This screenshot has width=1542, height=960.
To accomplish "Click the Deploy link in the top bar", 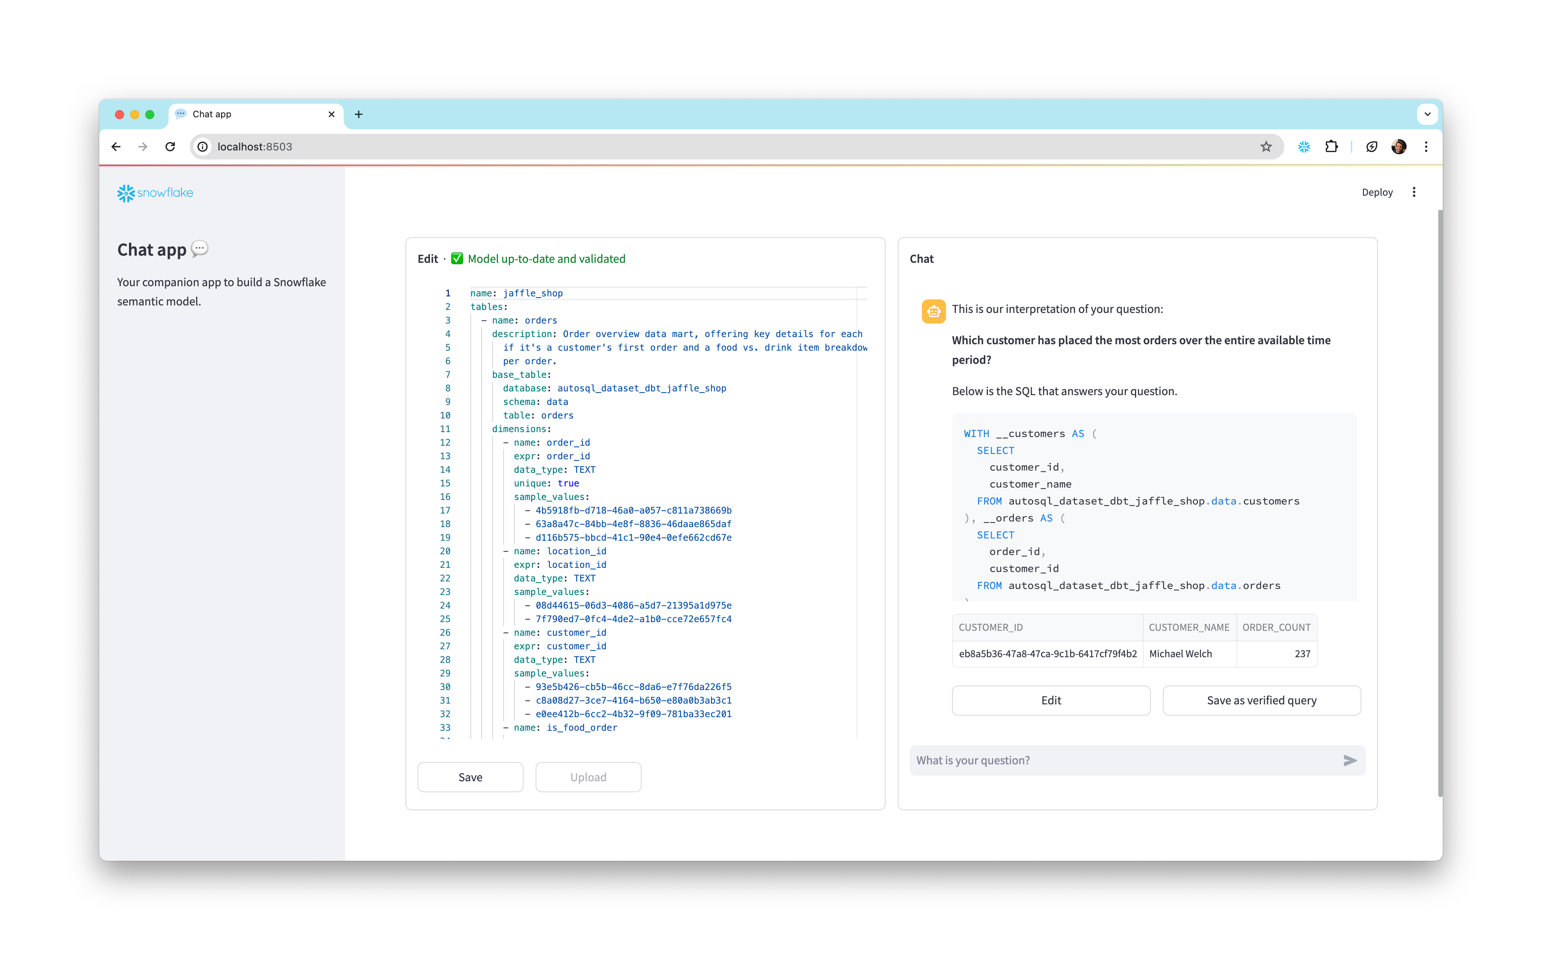I will [x=1377, y=192].
